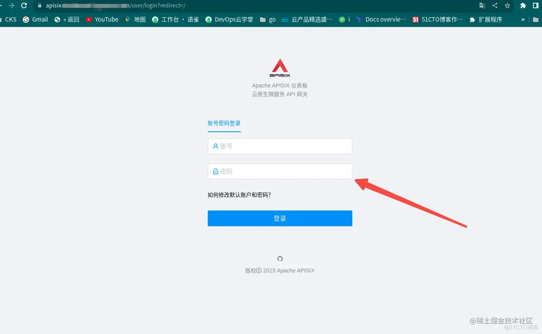Click the address bar URL
Viewport: 542px width, 334px height.
[115, 5]
